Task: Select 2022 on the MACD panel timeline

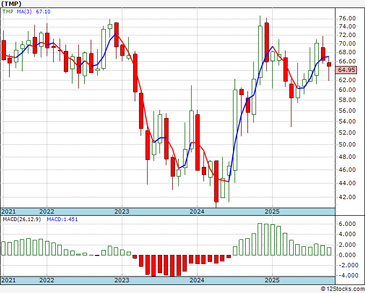Action: [47, 280]
